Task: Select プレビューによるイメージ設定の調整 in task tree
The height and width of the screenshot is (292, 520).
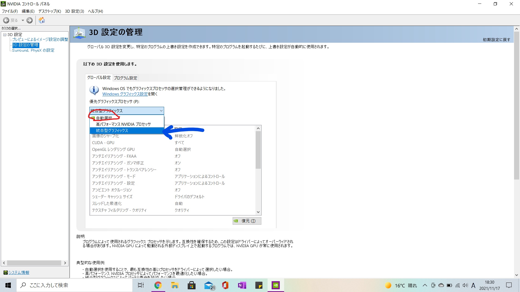Action: tap(40, 39)
